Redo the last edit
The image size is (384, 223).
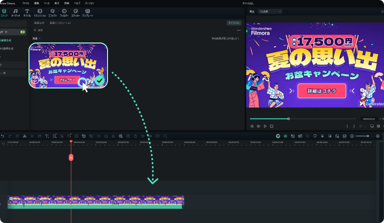click(10, 136)
